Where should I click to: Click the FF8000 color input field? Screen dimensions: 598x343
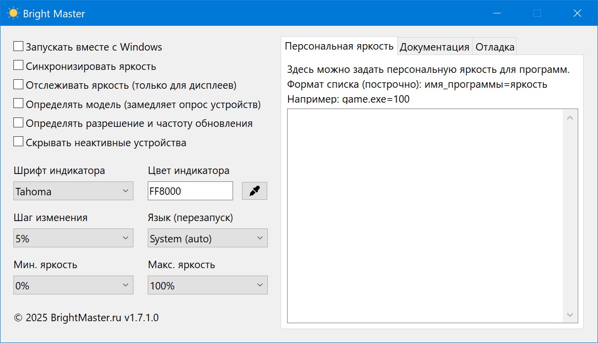(x=190, y=191)
